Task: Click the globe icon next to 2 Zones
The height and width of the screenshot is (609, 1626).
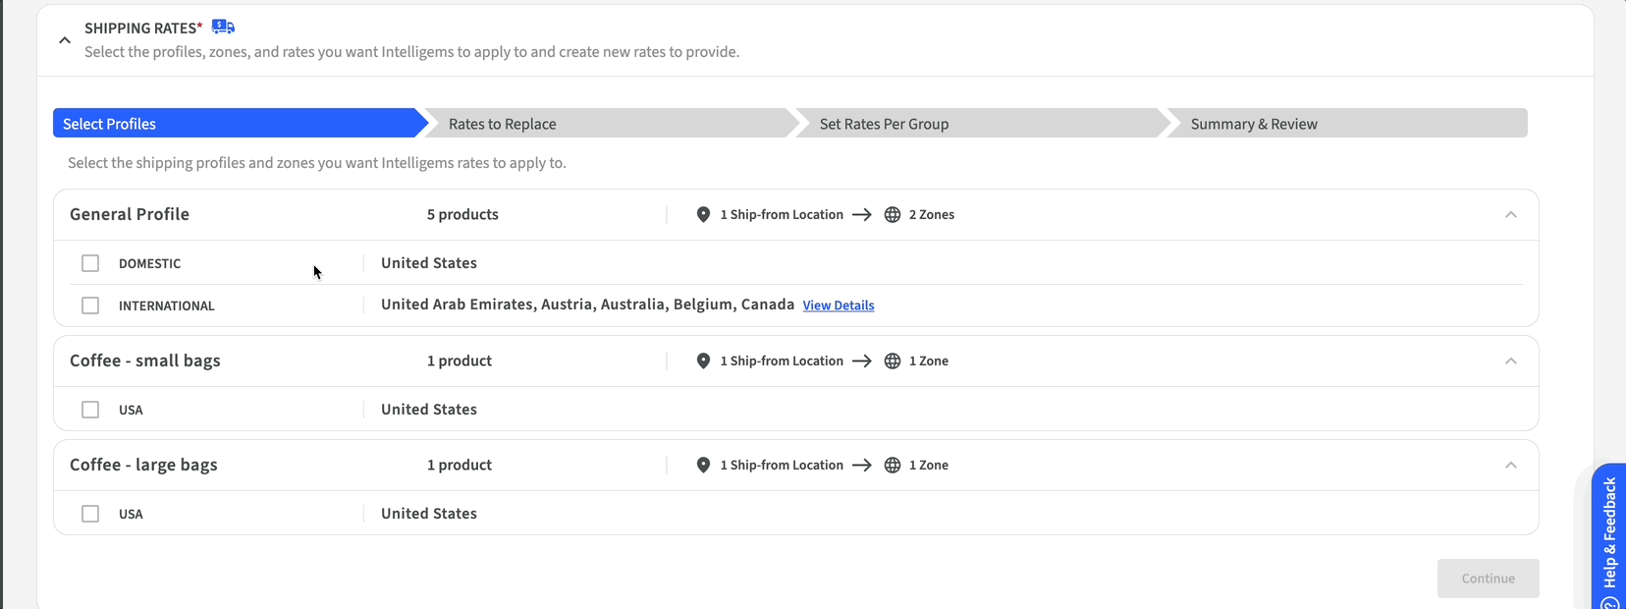Action: [x=893, y=214]
